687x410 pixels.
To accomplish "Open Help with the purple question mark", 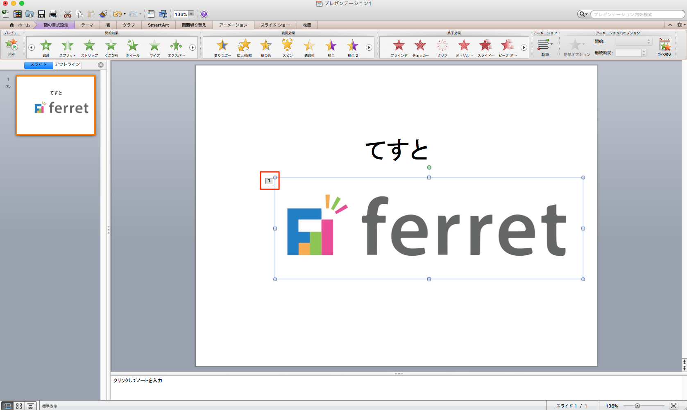I will coord(204,14).
